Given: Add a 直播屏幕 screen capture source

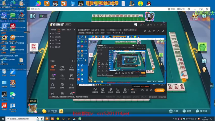Looking at the screenshot, I should (x=95, y=90).
